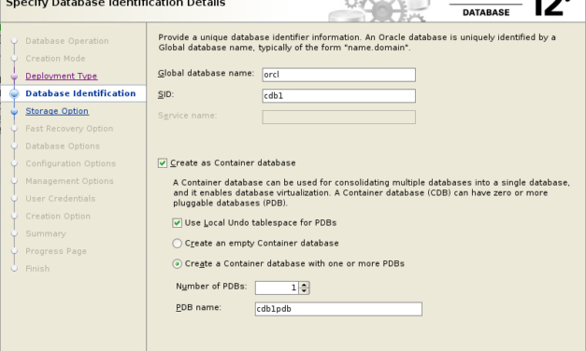Click the PDB name text field

point(338,309)
